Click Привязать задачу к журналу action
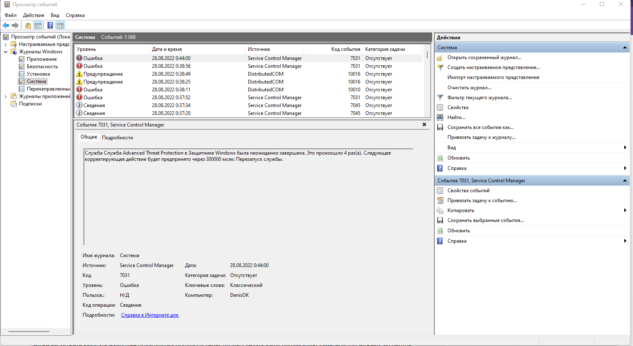This screenshot has height=346, width=633. pyautogui.click(x=481, y=137)
